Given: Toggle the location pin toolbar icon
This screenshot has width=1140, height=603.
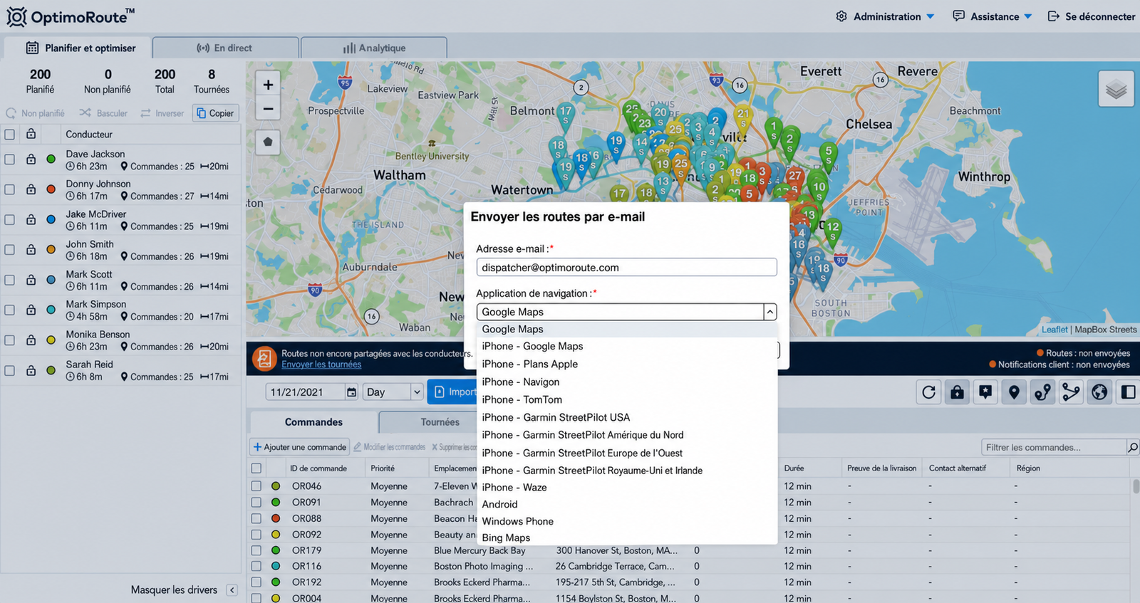Looking at the screenshot, I should pos(1015,392).
